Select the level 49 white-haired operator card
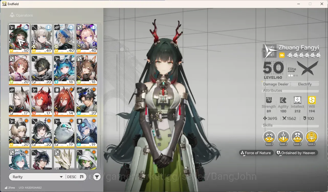 pos(42,39)
